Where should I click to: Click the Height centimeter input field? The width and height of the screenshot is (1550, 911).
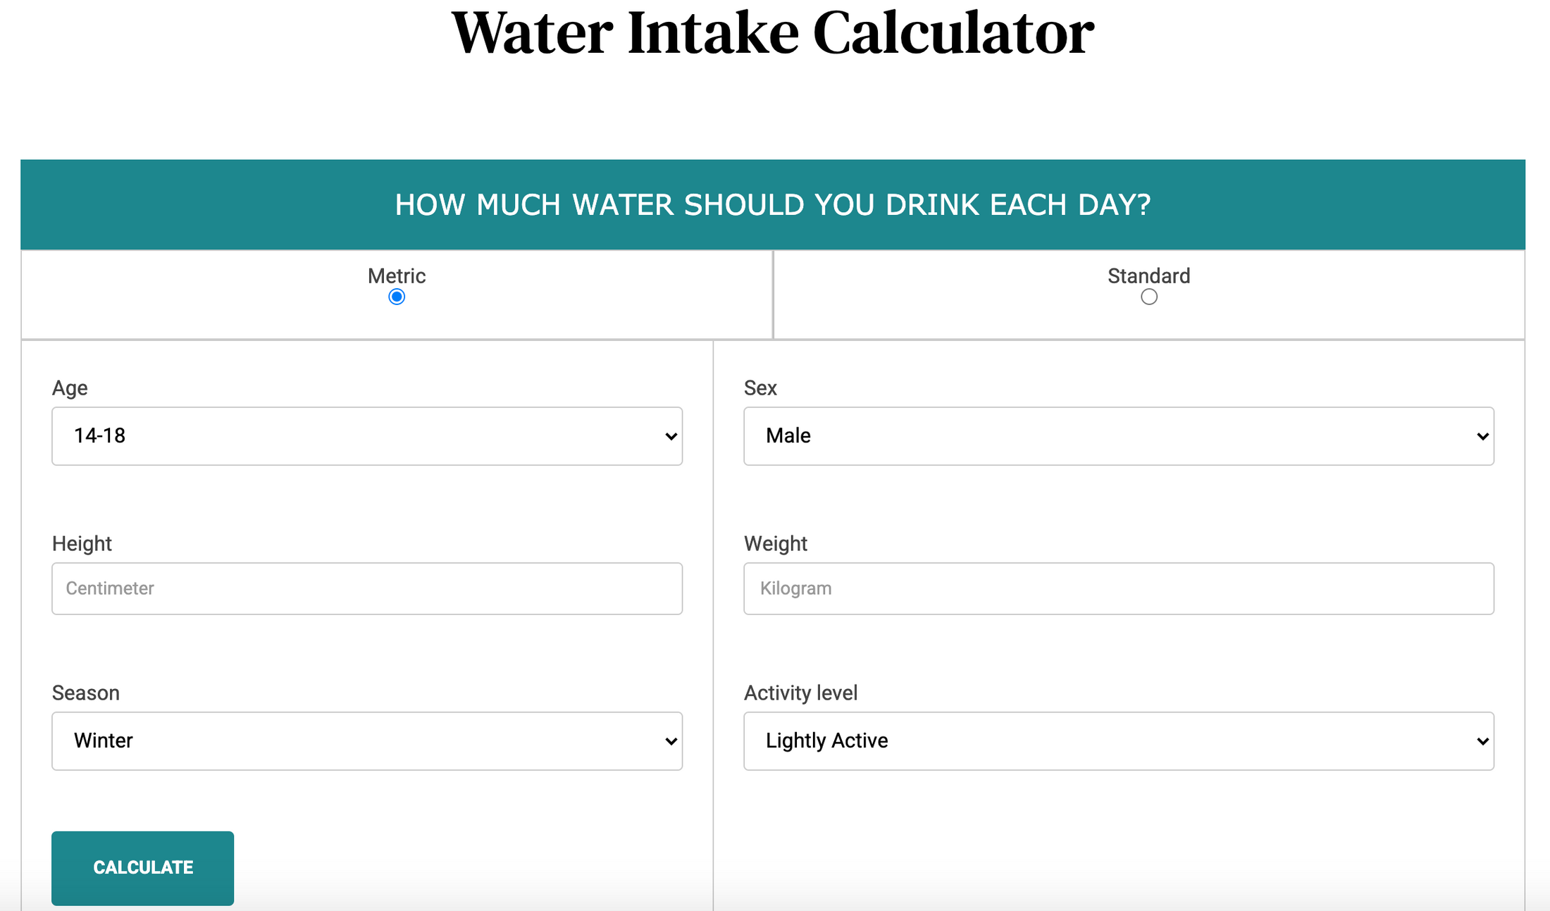[x=366, y=588]
